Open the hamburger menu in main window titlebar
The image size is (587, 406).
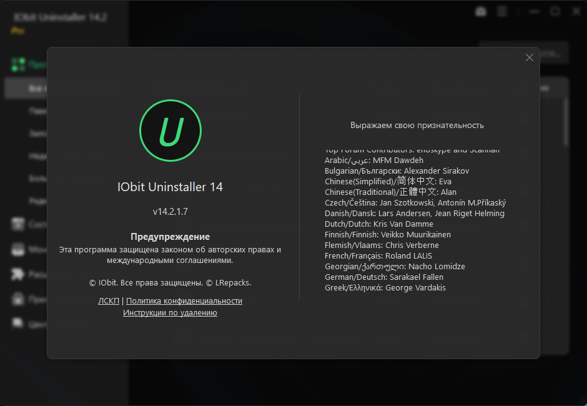(x=502, y=12)
